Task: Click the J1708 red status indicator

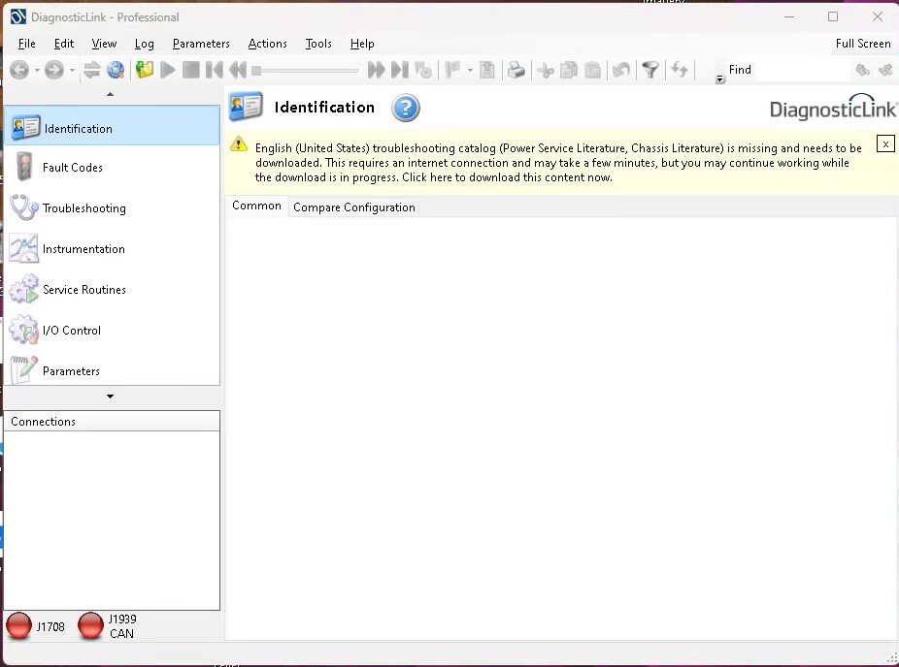Action: pyautogui.click(x=19, y=626)
